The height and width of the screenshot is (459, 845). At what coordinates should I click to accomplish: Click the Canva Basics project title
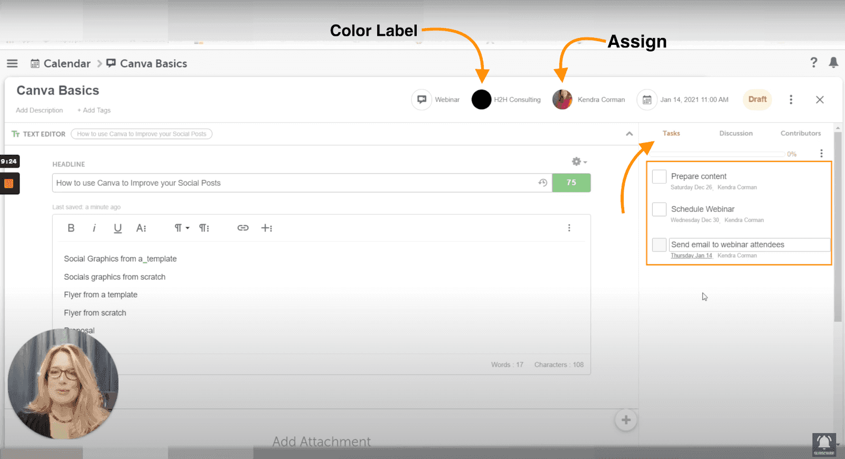pyautogui.click(x=58, y=91)
